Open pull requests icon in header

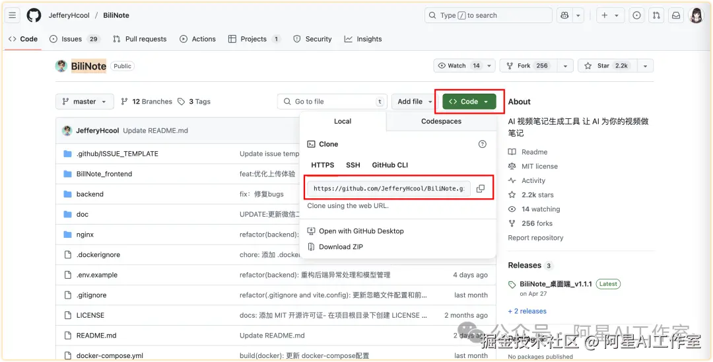[x=657, y=15]
